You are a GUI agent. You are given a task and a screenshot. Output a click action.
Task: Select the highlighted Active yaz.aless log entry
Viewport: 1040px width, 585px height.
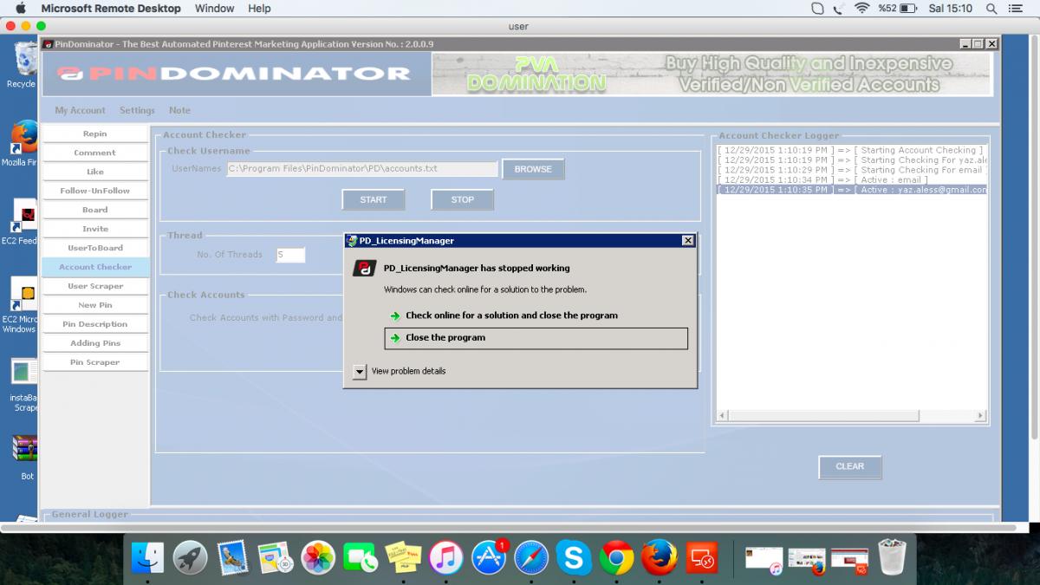click(851, 189)
